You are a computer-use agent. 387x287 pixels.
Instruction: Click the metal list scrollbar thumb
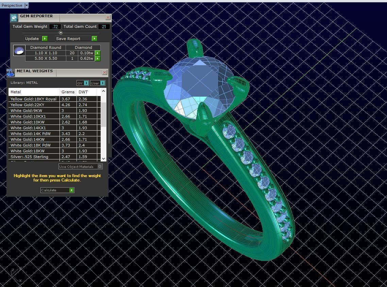click(104, 114)
